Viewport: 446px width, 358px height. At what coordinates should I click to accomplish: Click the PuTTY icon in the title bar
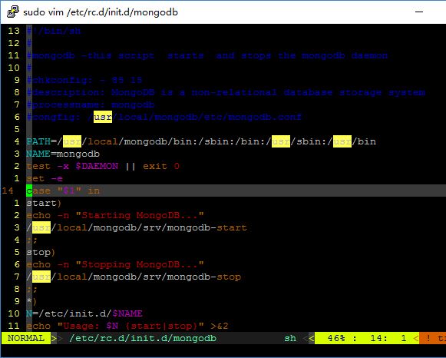click(12, 12)
